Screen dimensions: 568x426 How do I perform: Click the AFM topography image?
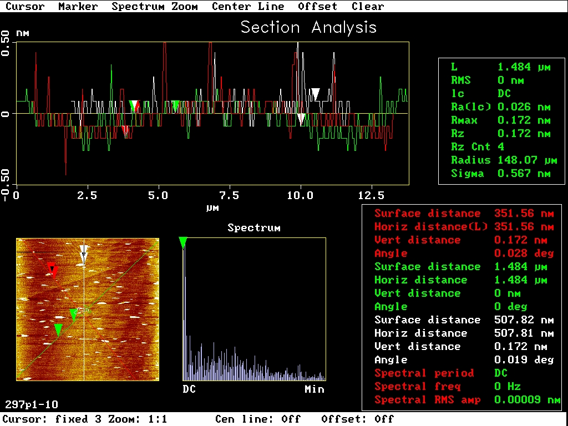coord(88,310)
